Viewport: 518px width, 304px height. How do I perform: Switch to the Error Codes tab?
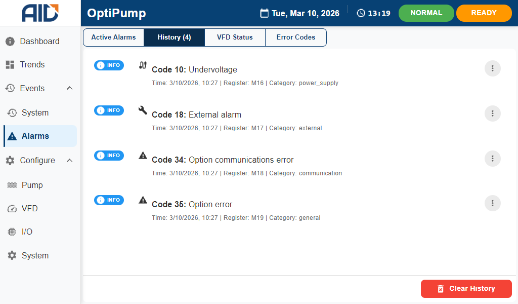click(x=295, y=37)
